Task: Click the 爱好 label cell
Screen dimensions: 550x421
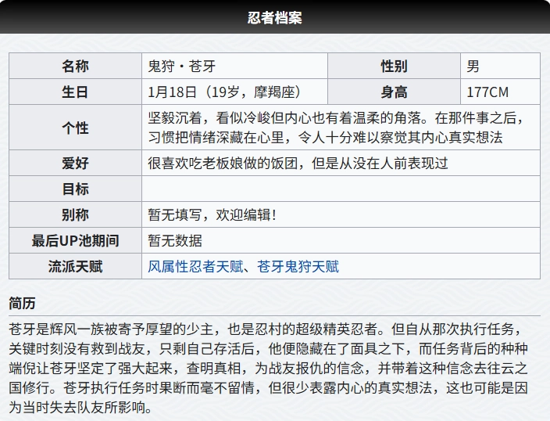Action: (x=75, y=164)
